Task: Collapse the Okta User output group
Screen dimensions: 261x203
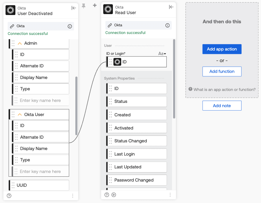Action: 20,115
